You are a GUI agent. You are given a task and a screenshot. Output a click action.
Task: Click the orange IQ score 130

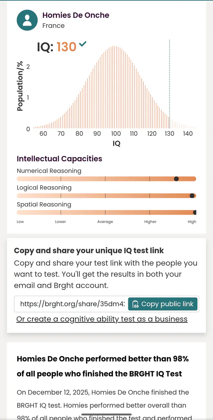67,47
